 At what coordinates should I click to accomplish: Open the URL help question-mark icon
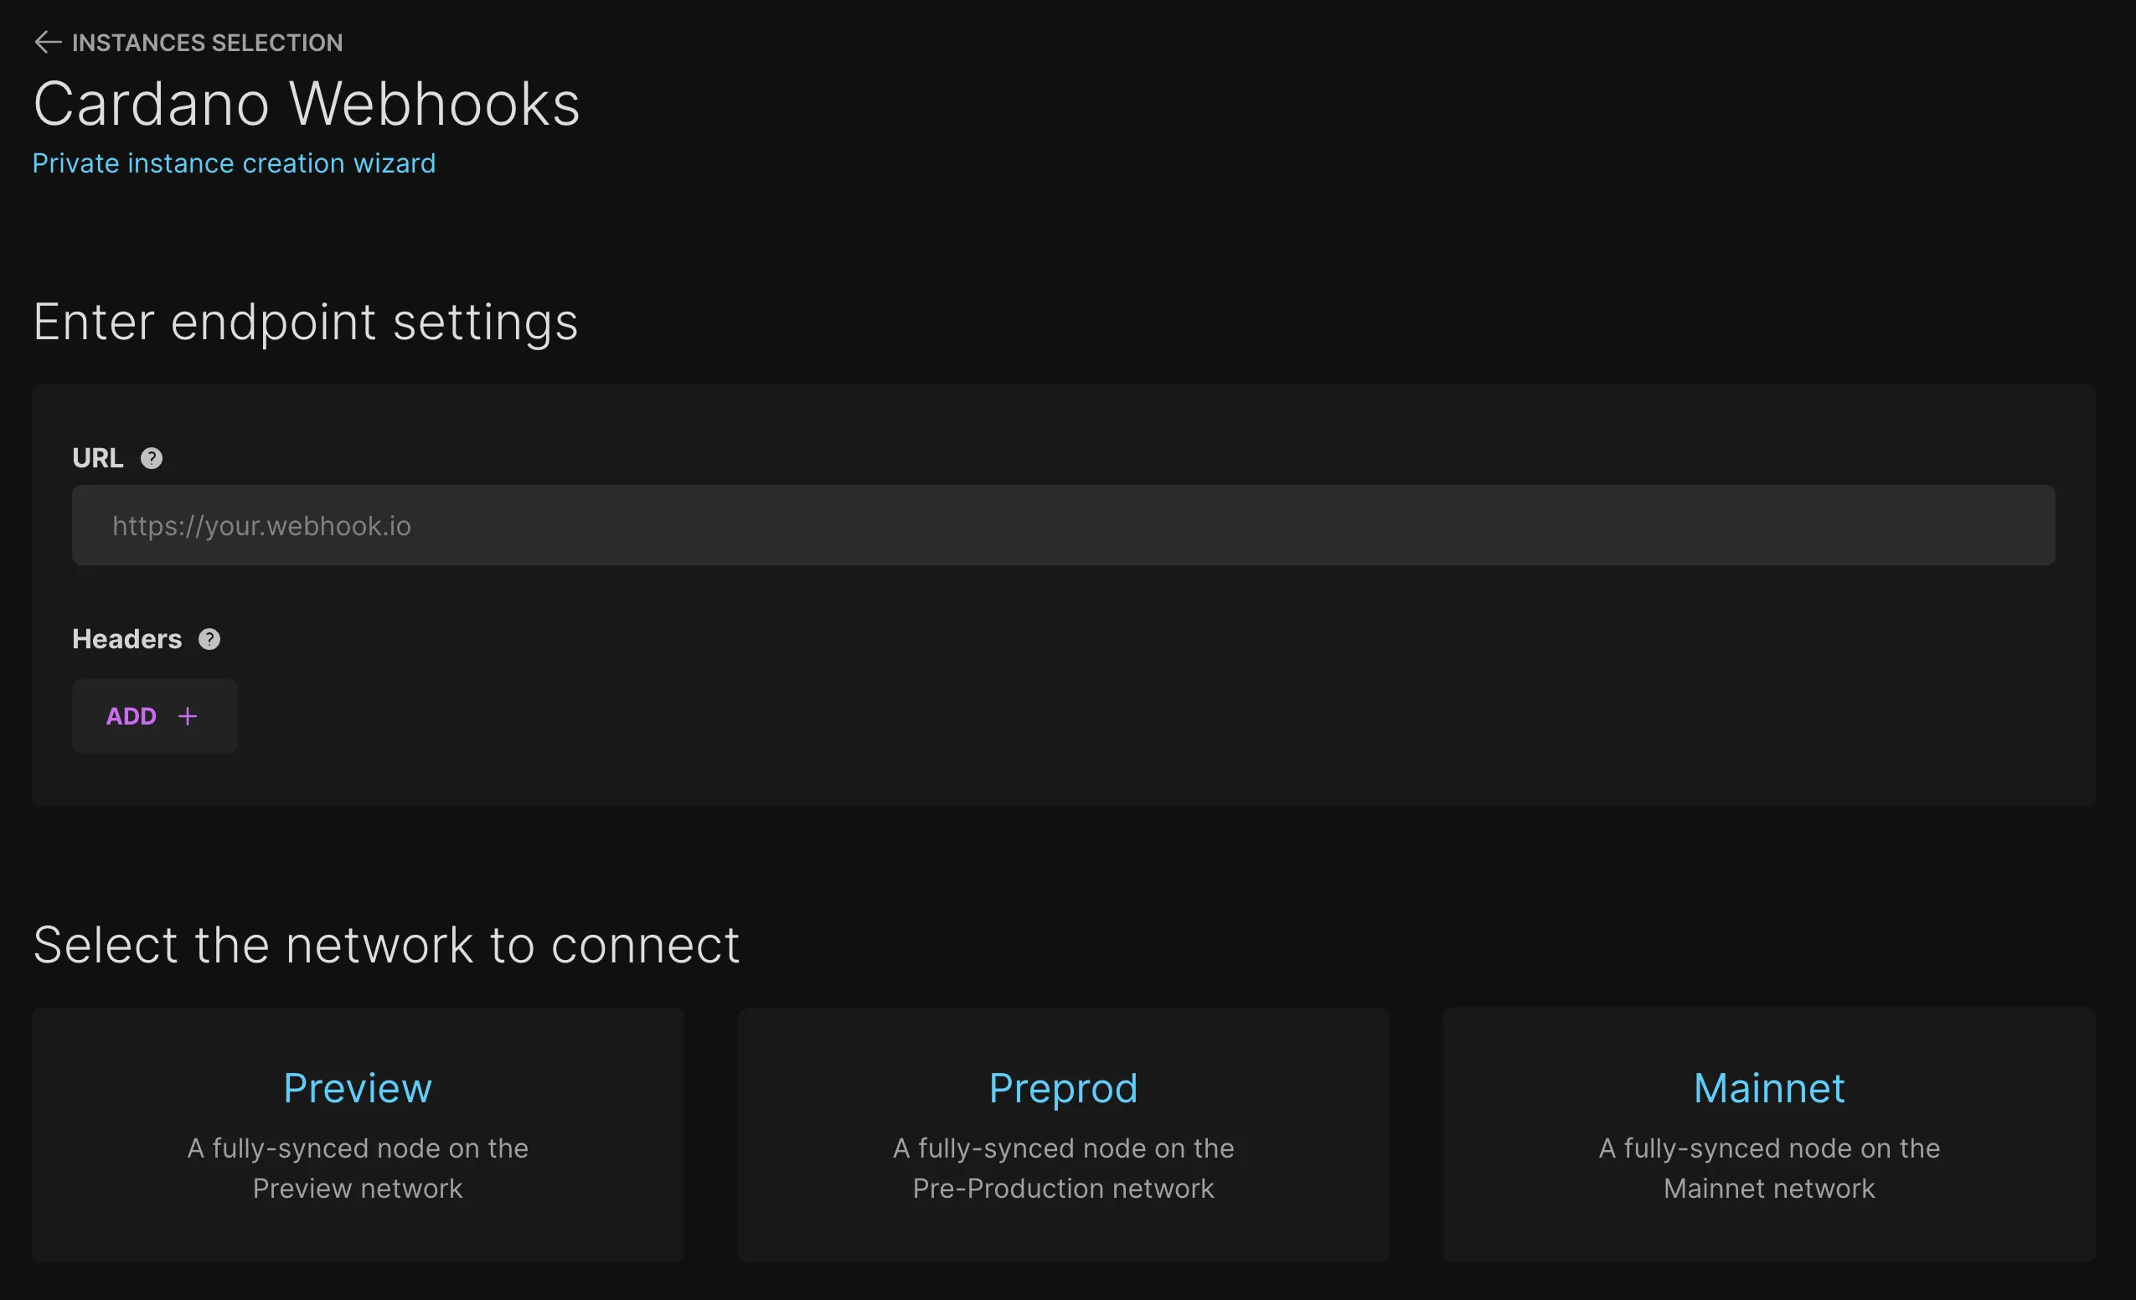pyautogui.click(x=152, y=457)
